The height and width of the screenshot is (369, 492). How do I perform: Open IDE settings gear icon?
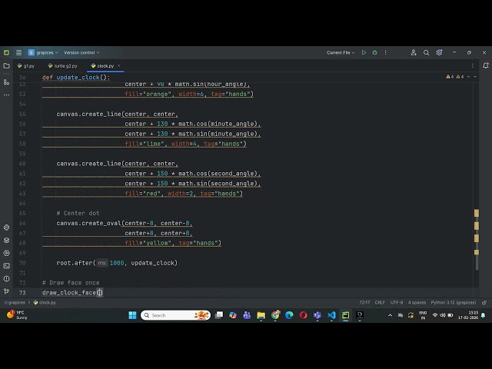[439, 53]
